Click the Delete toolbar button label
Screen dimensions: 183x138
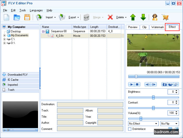[x=120, y=17]
